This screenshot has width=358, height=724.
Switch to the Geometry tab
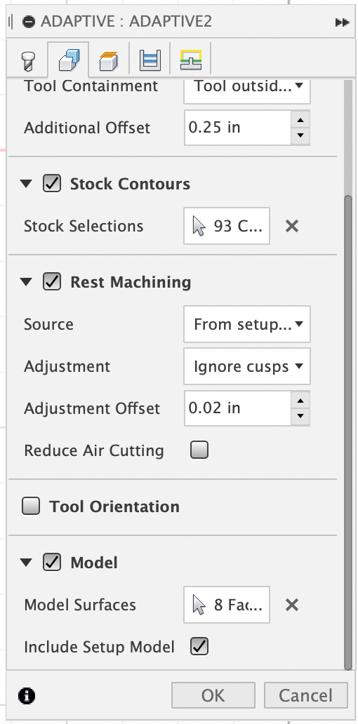click(x=69, y=60)
